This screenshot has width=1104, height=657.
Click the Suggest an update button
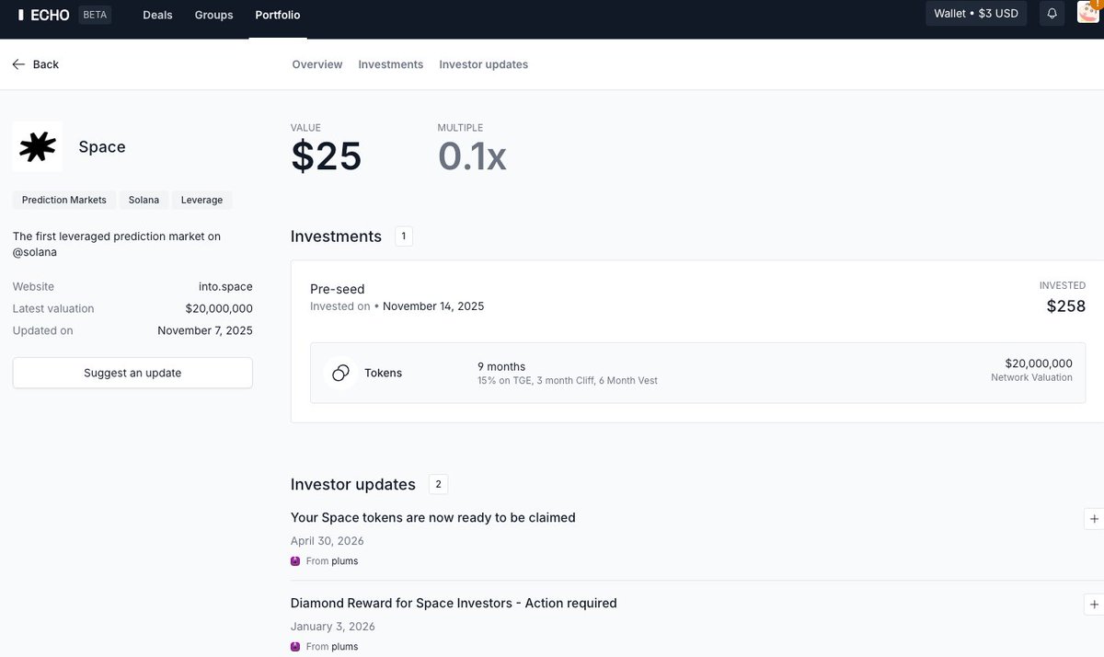pos(132,373)
